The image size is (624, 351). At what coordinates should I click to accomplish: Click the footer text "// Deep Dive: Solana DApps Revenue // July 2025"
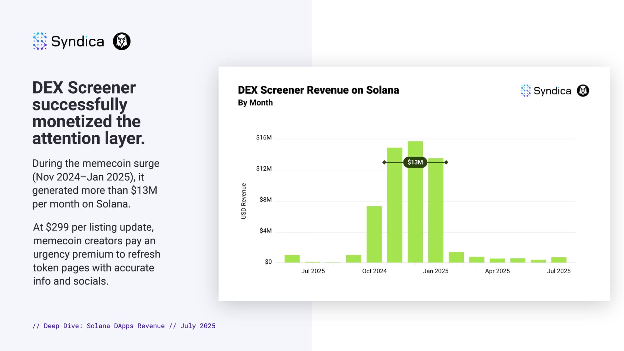click(x=124, y=326)
